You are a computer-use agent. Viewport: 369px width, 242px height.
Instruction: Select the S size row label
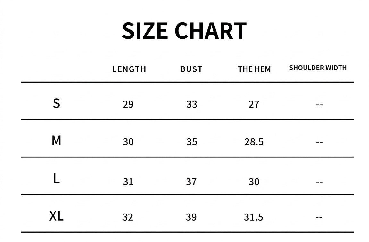tap(56, 103)
